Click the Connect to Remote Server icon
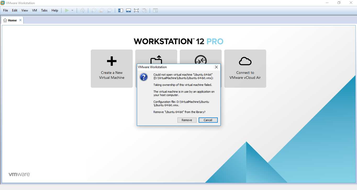357x190 pixels. coord(201,60)
